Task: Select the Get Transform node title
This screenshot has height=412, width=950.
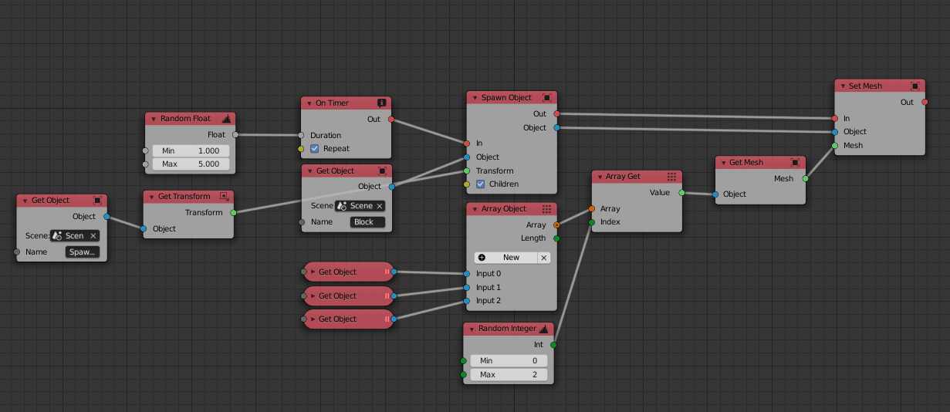Action: click(184, 197)
